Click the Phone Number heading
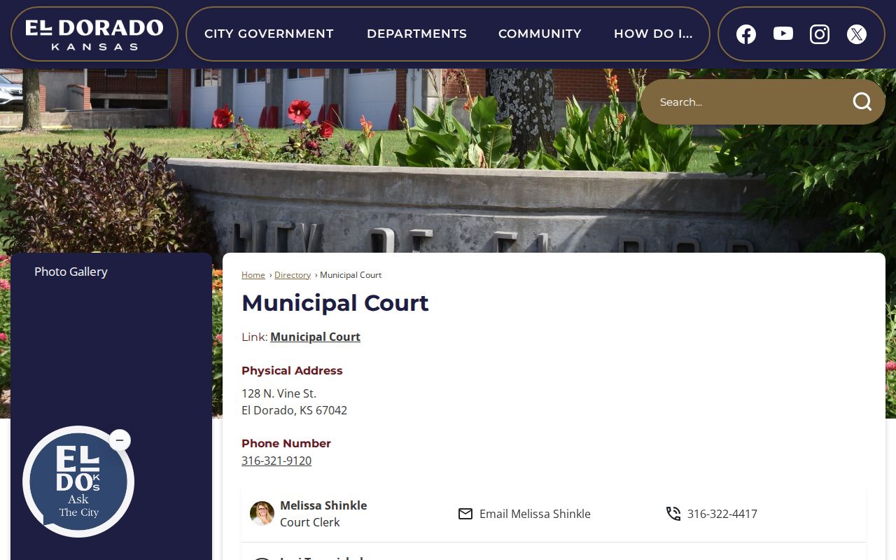 point(286,443)
